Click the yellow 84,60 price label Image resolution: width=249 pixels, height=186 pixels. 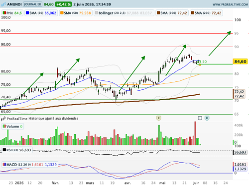click(x=240, y=62)
